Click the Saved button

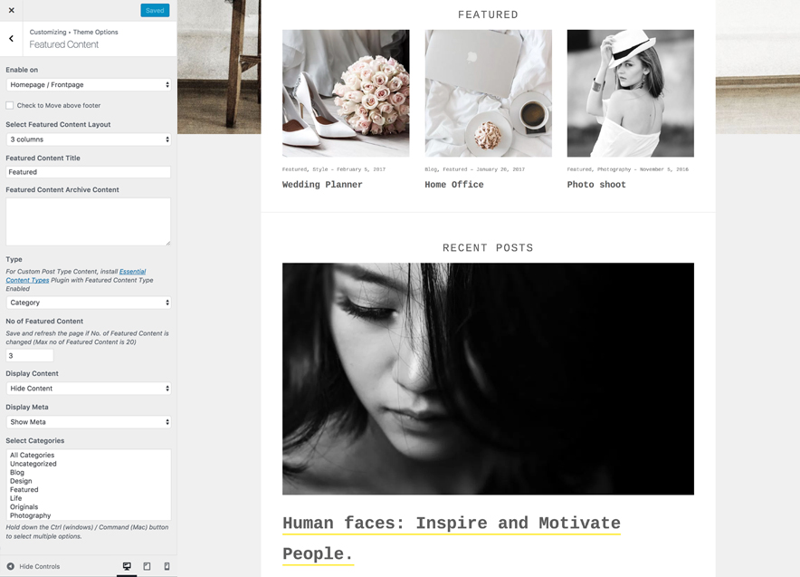[155, 11]
